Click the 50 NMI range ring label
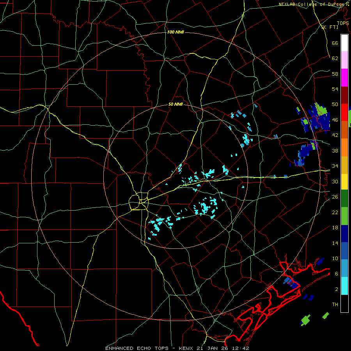This screenshot has width=351, height=351. [x=175, y=104]
